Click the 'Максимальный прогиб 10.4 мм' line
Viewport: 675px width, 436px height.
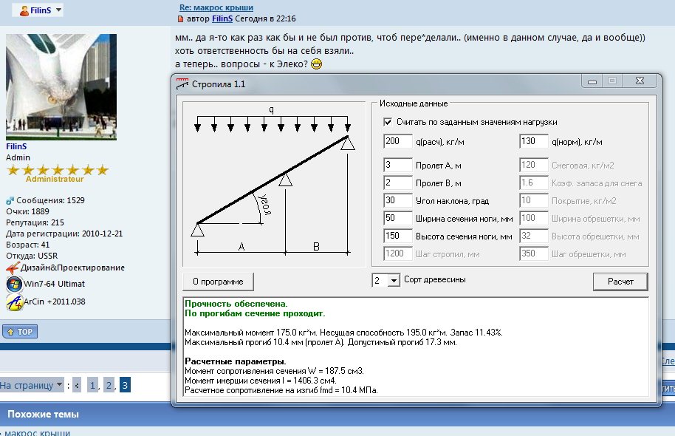(321, 342)
